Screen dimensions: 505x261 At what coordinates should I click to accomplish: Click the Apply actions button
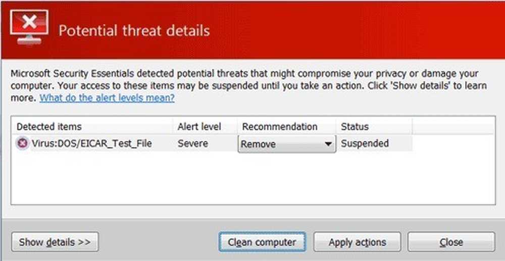tap(357, 242)
